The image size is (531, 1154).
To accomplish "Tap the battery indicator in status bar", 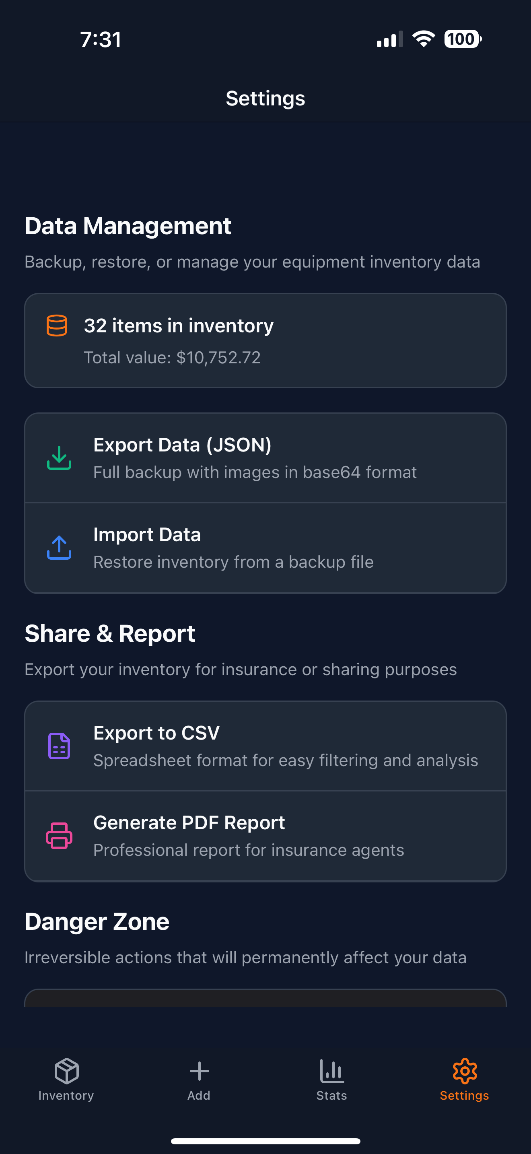I will (x=463, y=39).
